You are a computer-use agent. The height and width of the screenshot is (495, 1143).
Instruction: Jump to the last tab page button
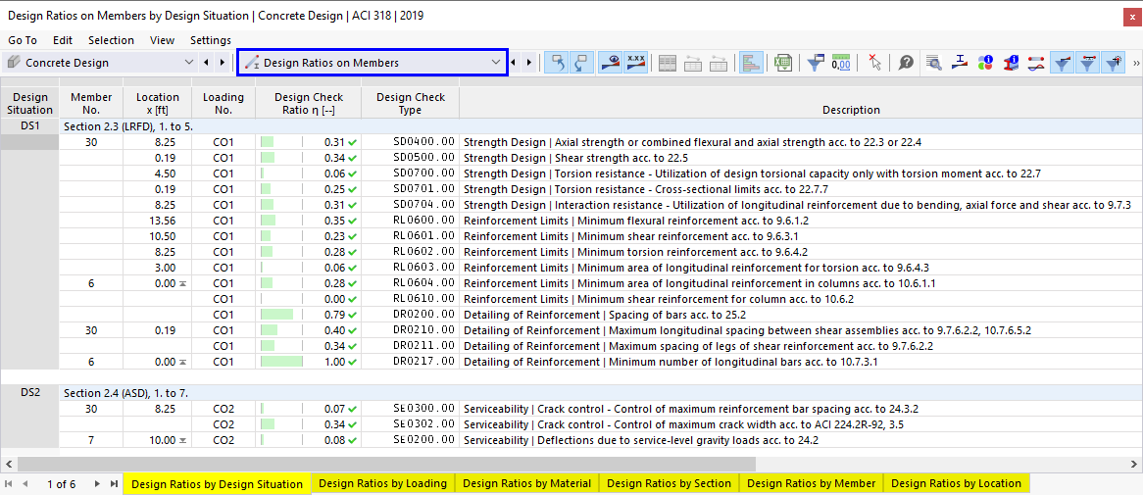point(113,483)
